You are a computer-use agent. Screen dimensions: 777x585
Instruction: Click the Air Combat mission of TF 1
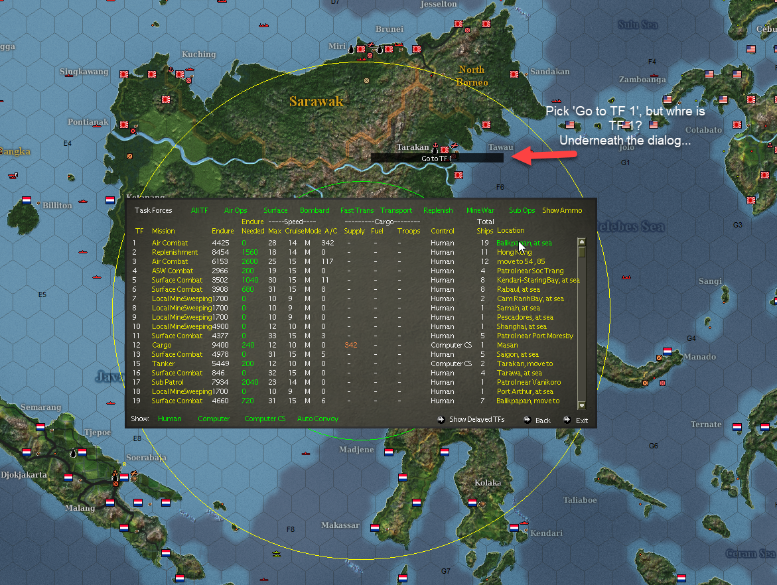tap(169, 243)
